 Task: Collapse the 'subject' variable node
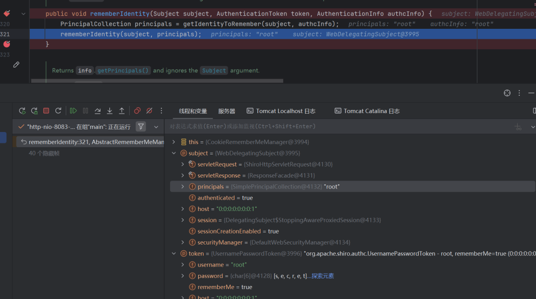point(174,153)
